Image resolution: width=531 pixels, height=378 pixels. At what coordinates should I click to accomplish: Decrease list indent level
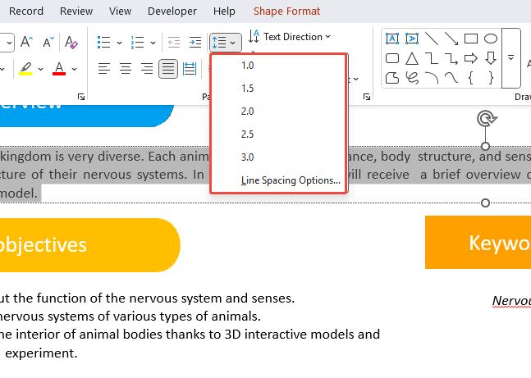(174, 43)
